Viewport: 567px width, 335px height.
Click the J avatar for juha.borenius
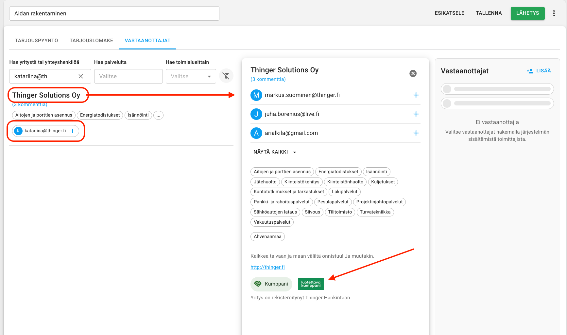(x=256, y=114)
